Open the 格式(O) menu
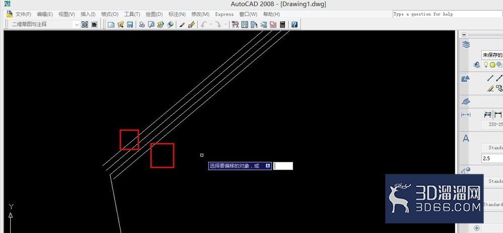 coord(110,14)
